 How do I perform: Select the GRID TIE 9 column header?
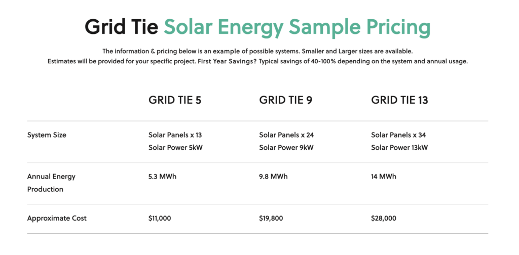pos(286,100)
